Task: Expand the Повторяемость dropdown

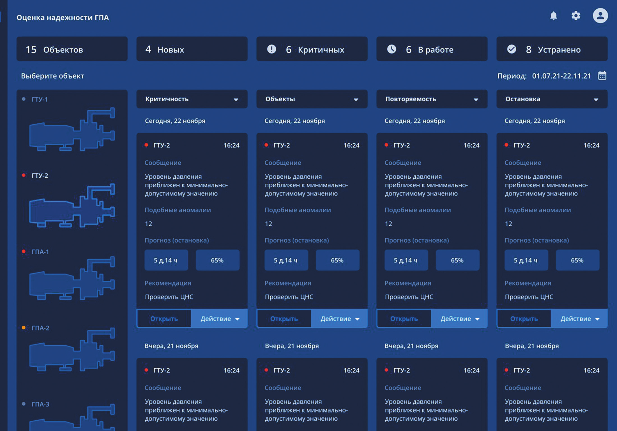Action: pos(432,99)
